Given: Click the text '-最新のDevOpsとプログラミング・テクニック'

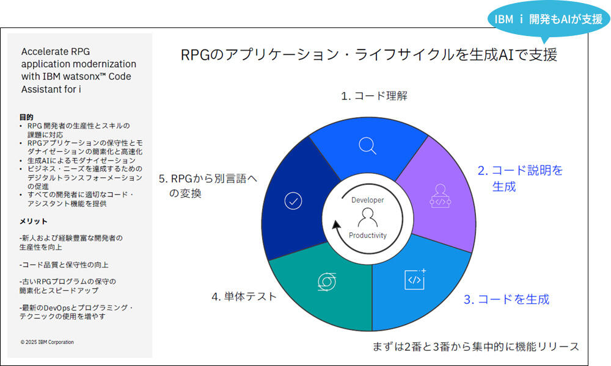Looking at the screenshot, I should [76, 312].
